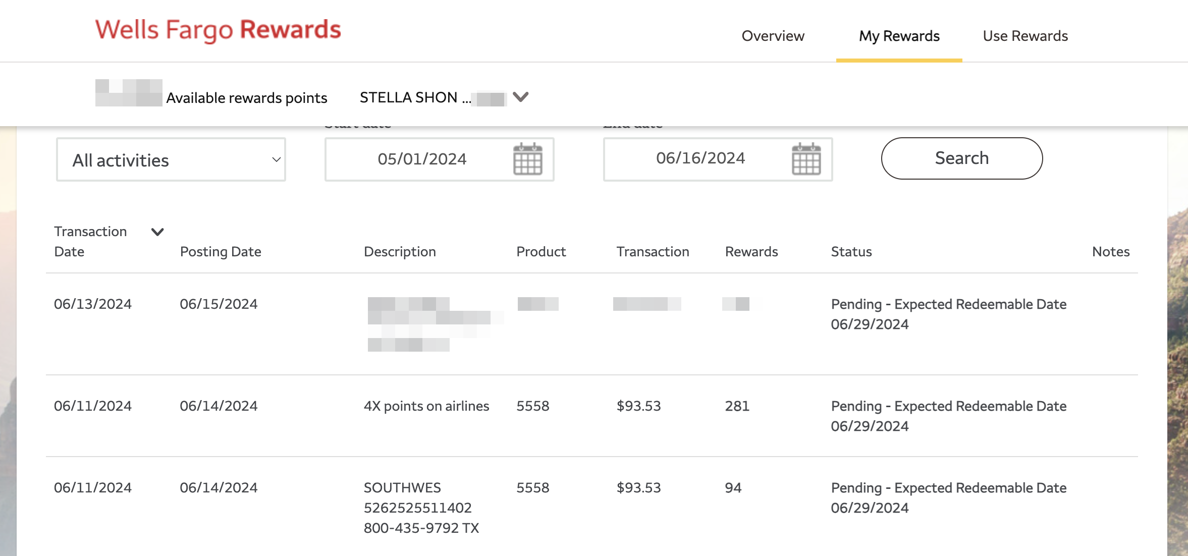Viewport: 1188px width, 556px height.
Task: Click the Rewards column header
Action: [x=751, y=251]
